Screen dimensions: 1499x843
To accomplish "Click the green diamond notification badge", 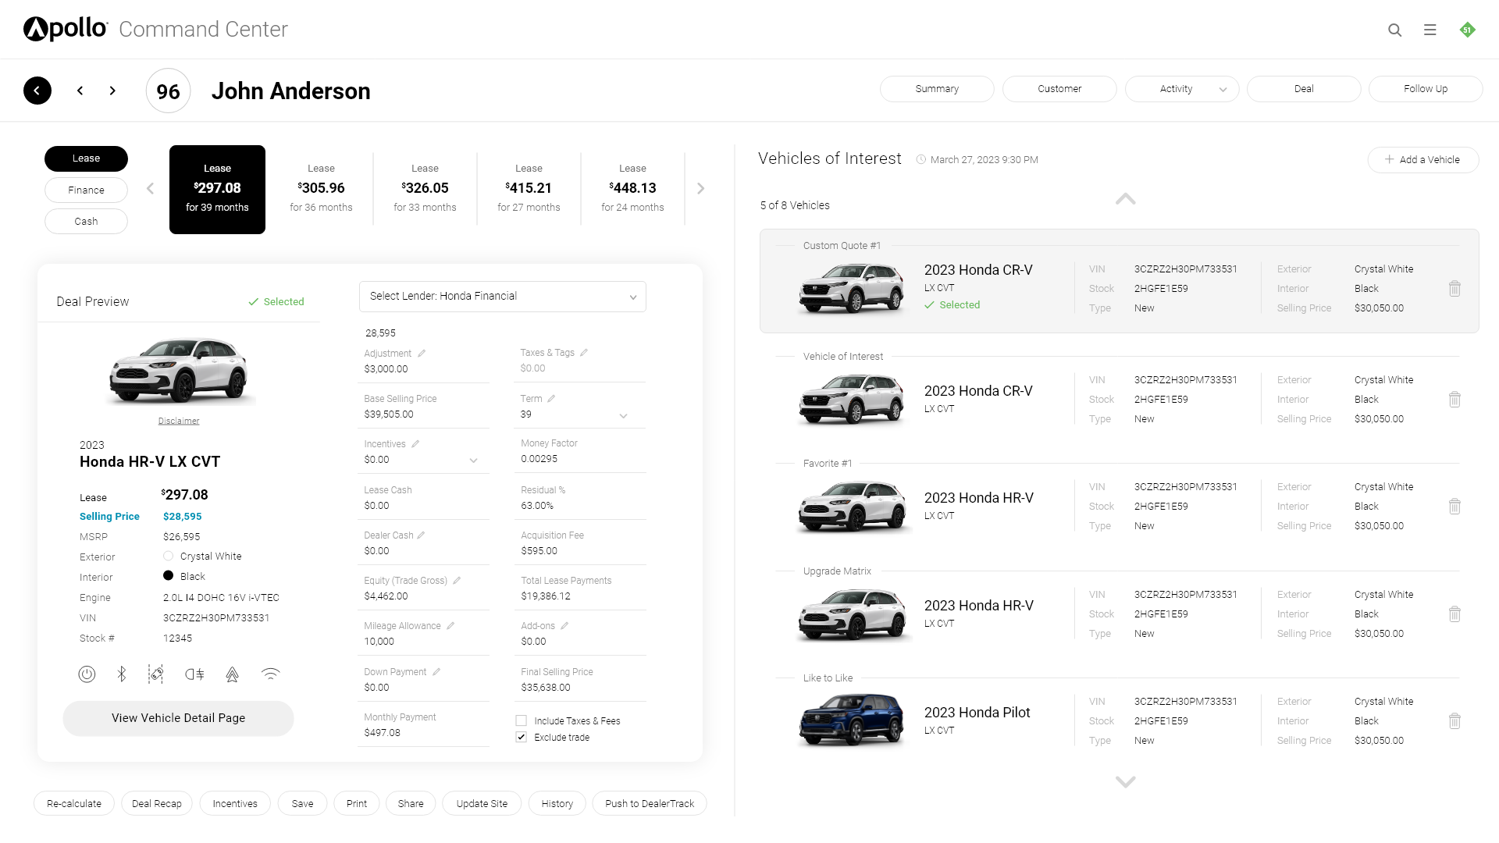I will click(x=1467, y=30).
